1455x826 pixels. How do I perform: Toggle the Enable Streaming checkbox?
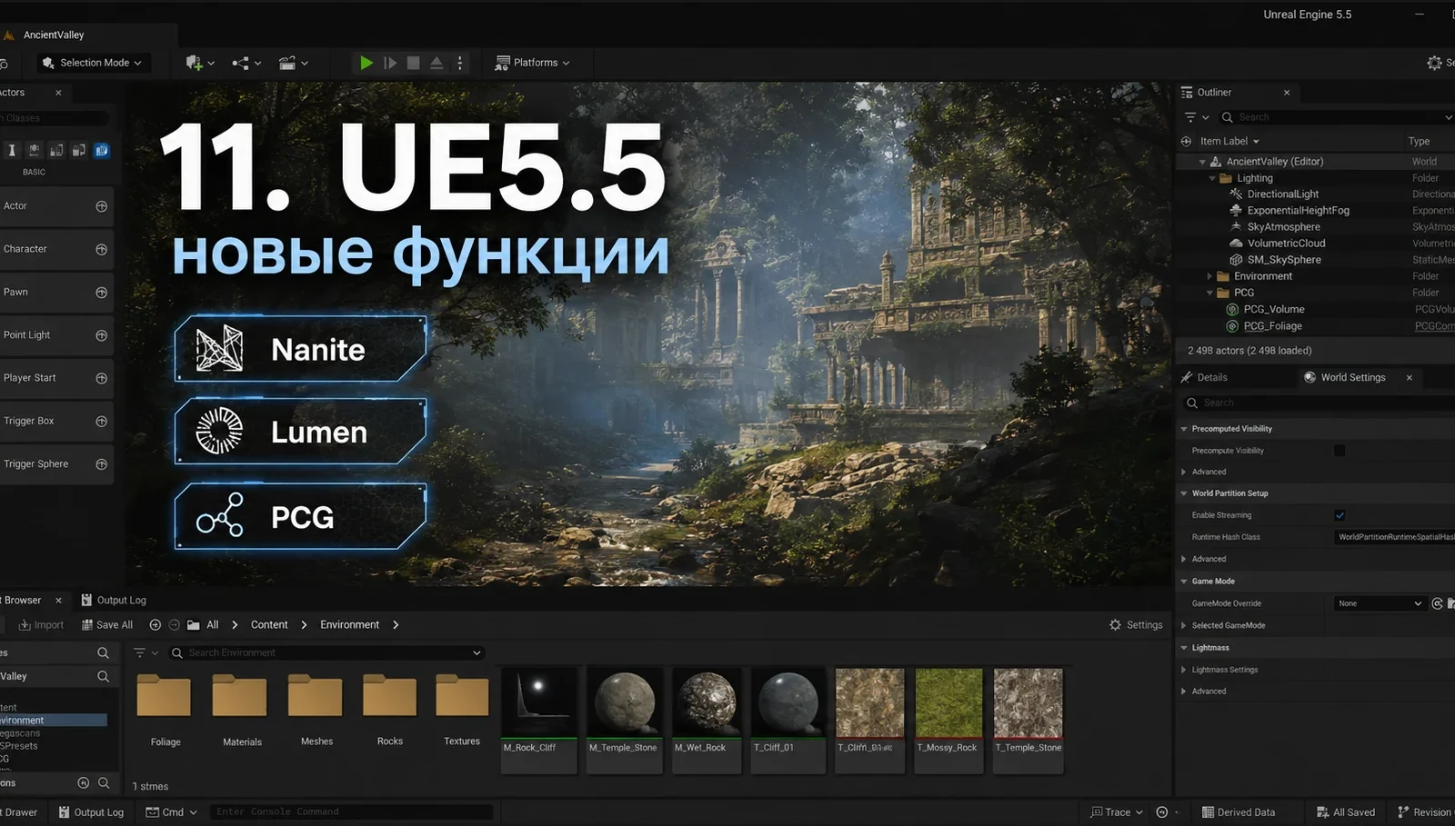click(1340, 515)
